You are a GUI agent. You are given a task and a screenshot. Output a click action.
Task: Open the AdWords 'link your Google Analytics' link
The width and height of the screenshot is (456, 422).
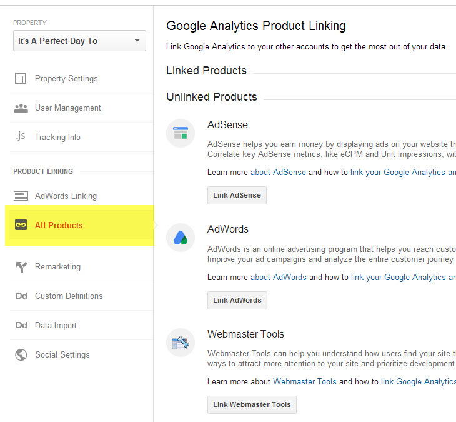(404, 278)
